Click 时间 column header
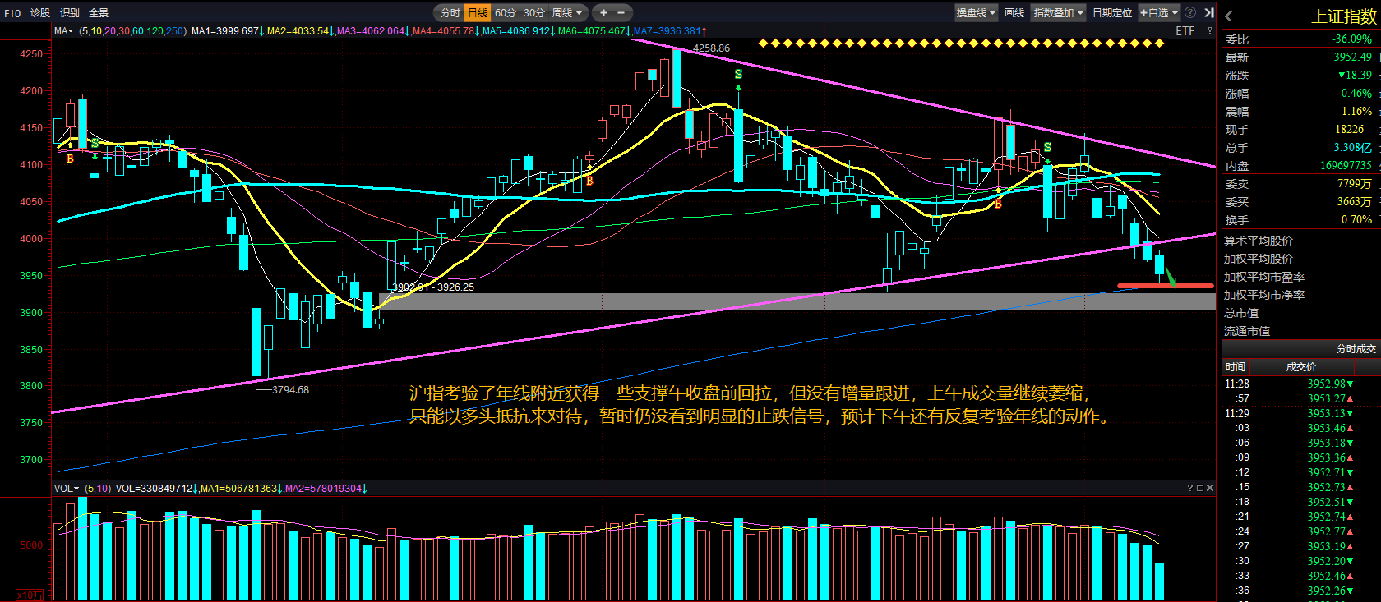 [1235, 367]
